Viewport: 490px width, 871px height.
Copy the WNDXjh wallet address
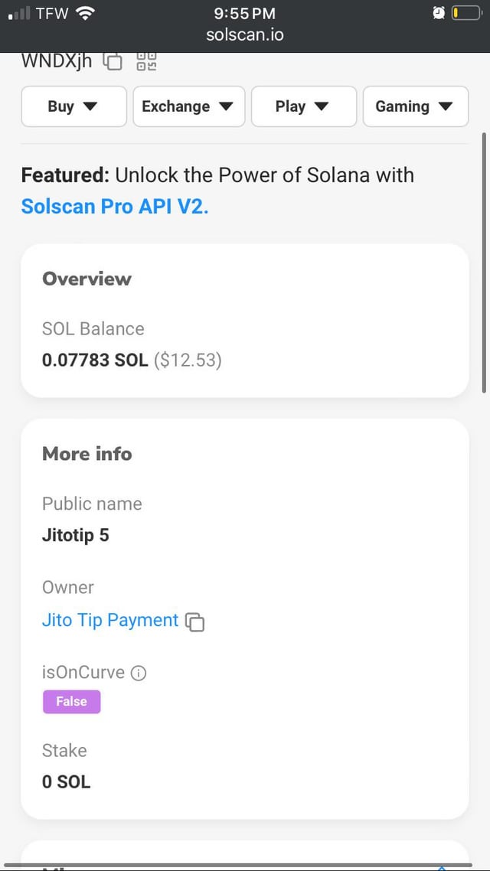click(113, 62)
